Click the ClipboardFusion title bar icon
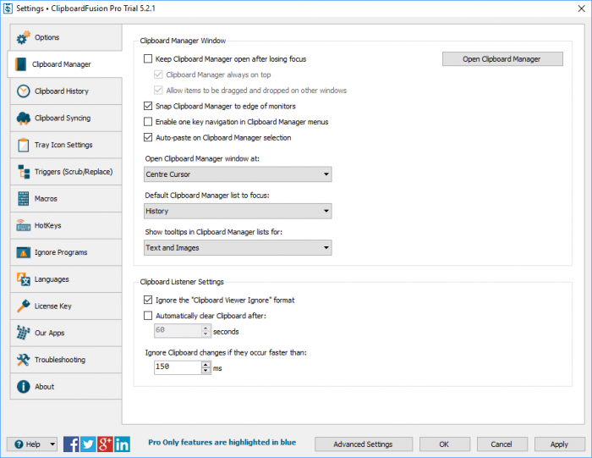This screenshot has width=592, height=458. coord(8,8)
